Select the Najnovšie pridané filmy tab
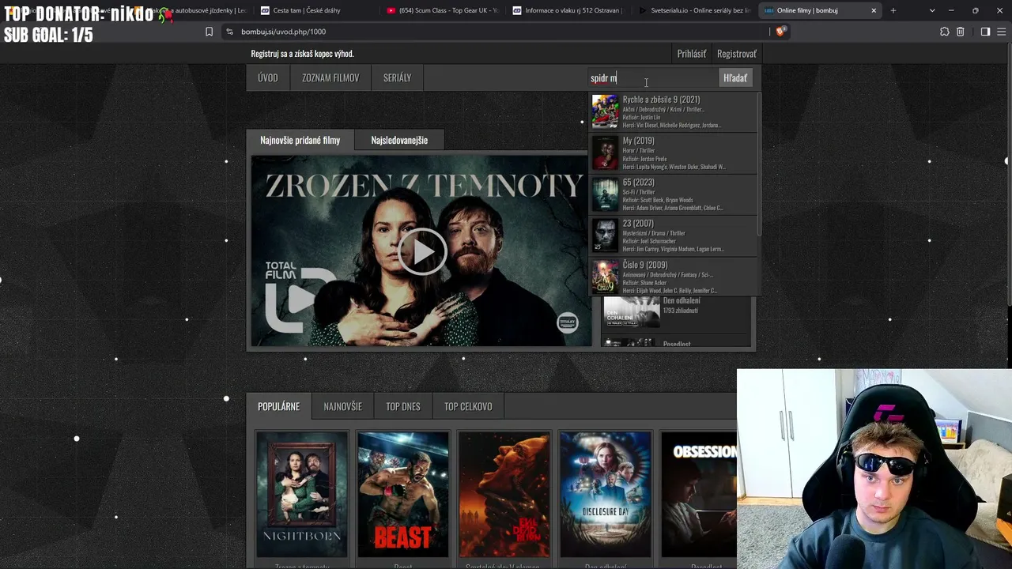The image size is (1012, 569). coord(300,140)
